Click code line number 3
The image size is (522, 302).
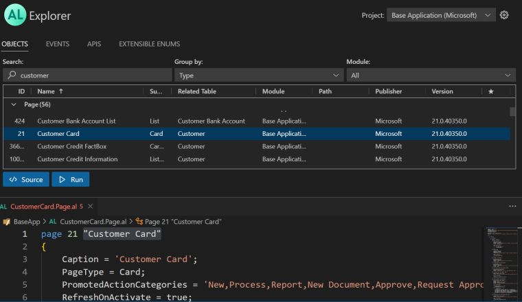(x=25, y=259)
